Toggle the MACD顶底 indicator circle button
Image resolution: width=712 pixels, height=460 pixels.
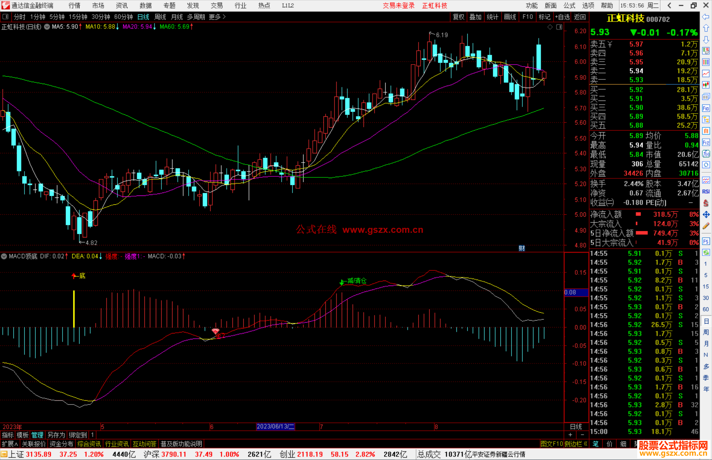coord(4,256)
